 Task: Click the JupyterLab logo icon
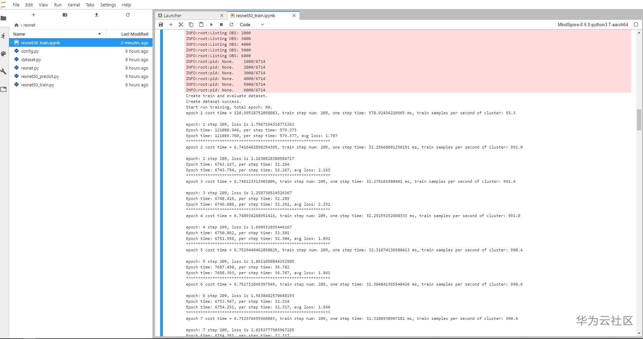(3, 4)
